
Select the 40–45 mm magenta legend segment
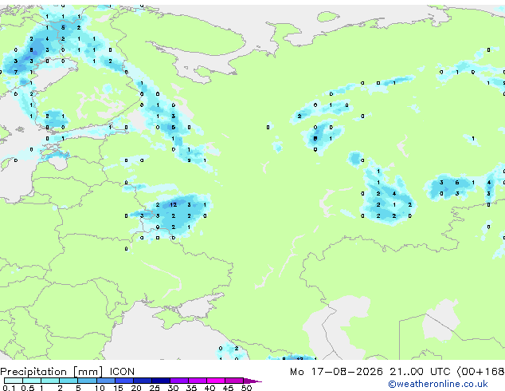point(216,381)
